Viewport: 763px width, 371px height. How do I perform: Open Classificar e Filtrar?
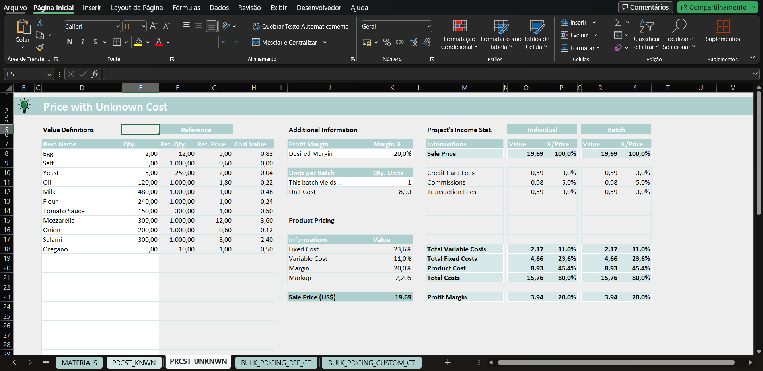646,35
